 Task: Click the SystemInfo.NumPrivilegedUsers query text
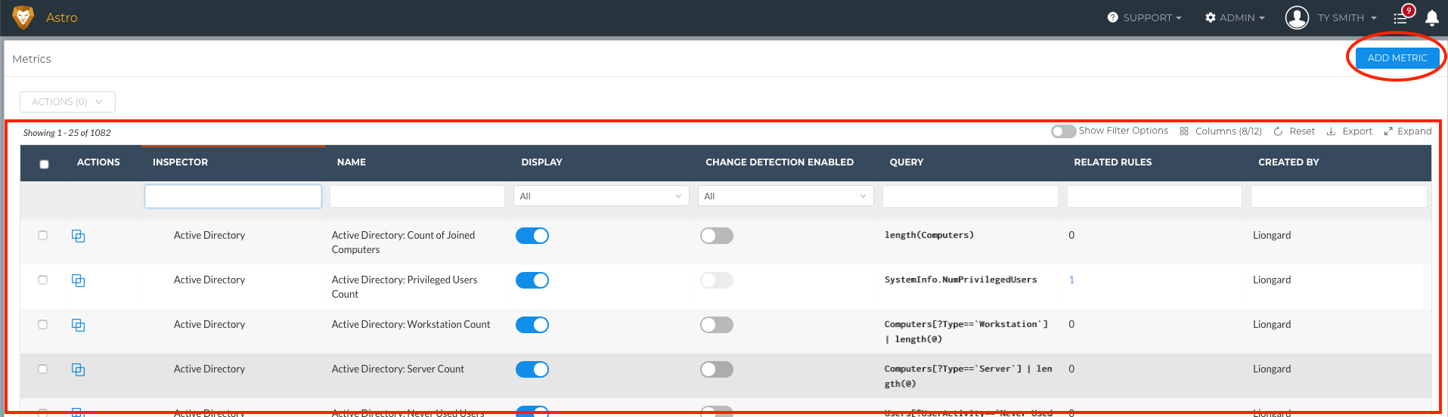pos(961,280)
